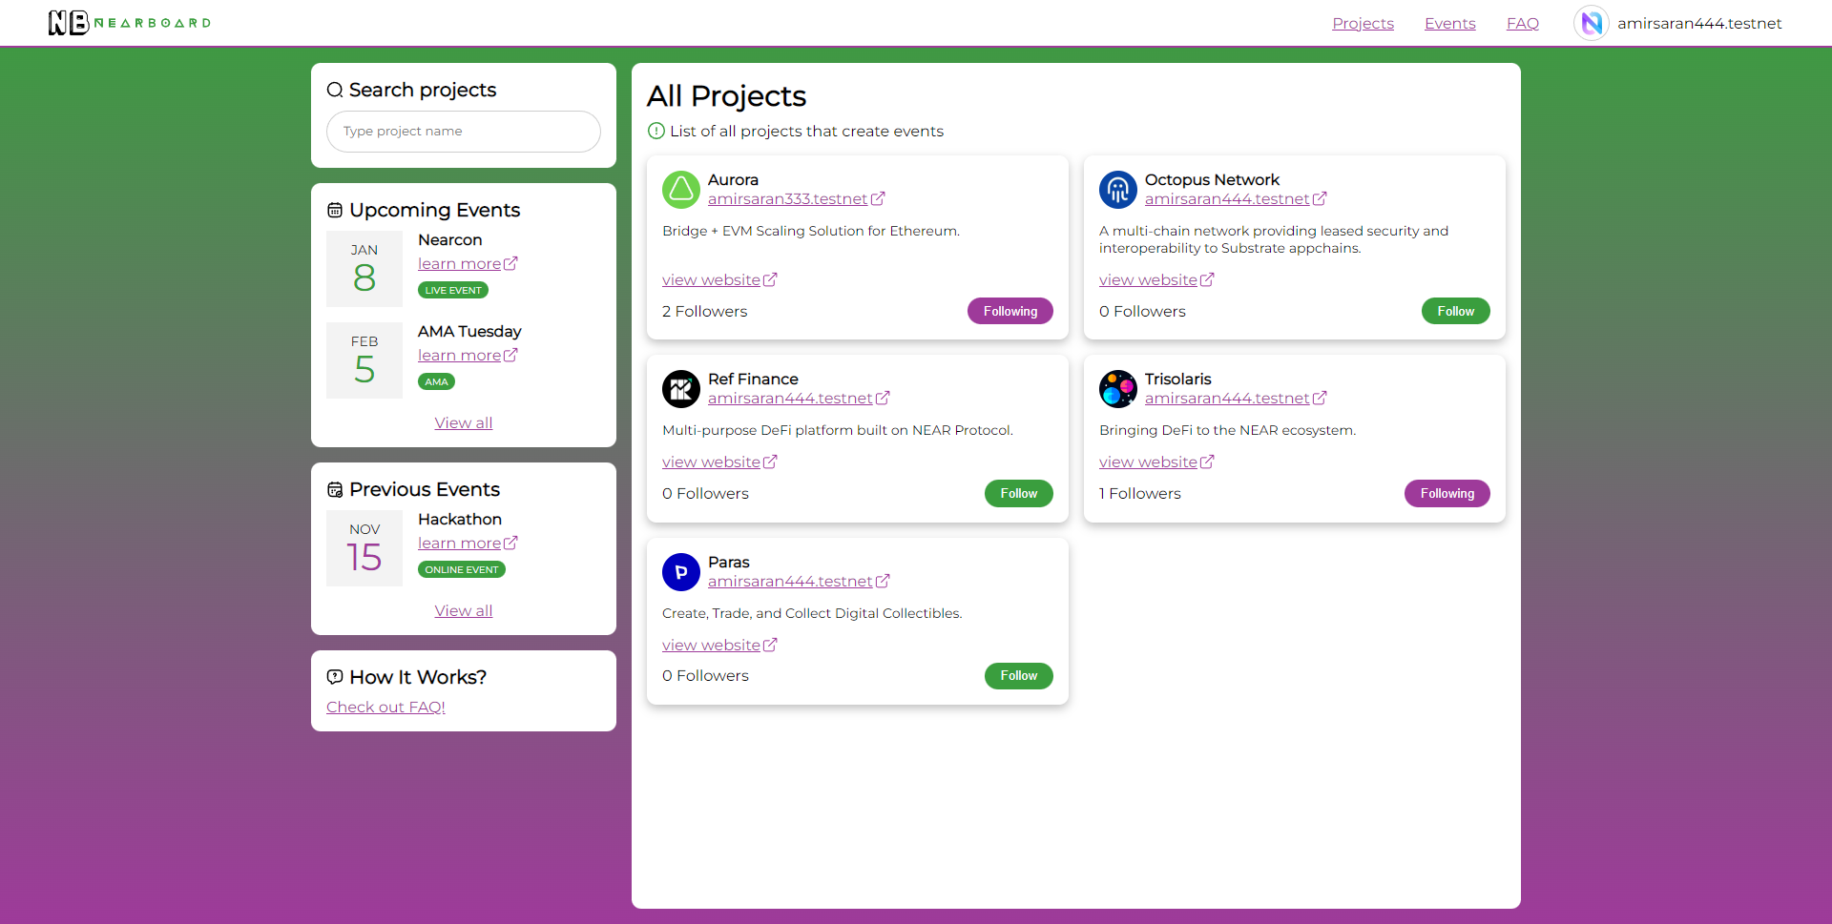Click the ONLINE EVENT badge
The image size is (1832, 924).
[462, 569]
